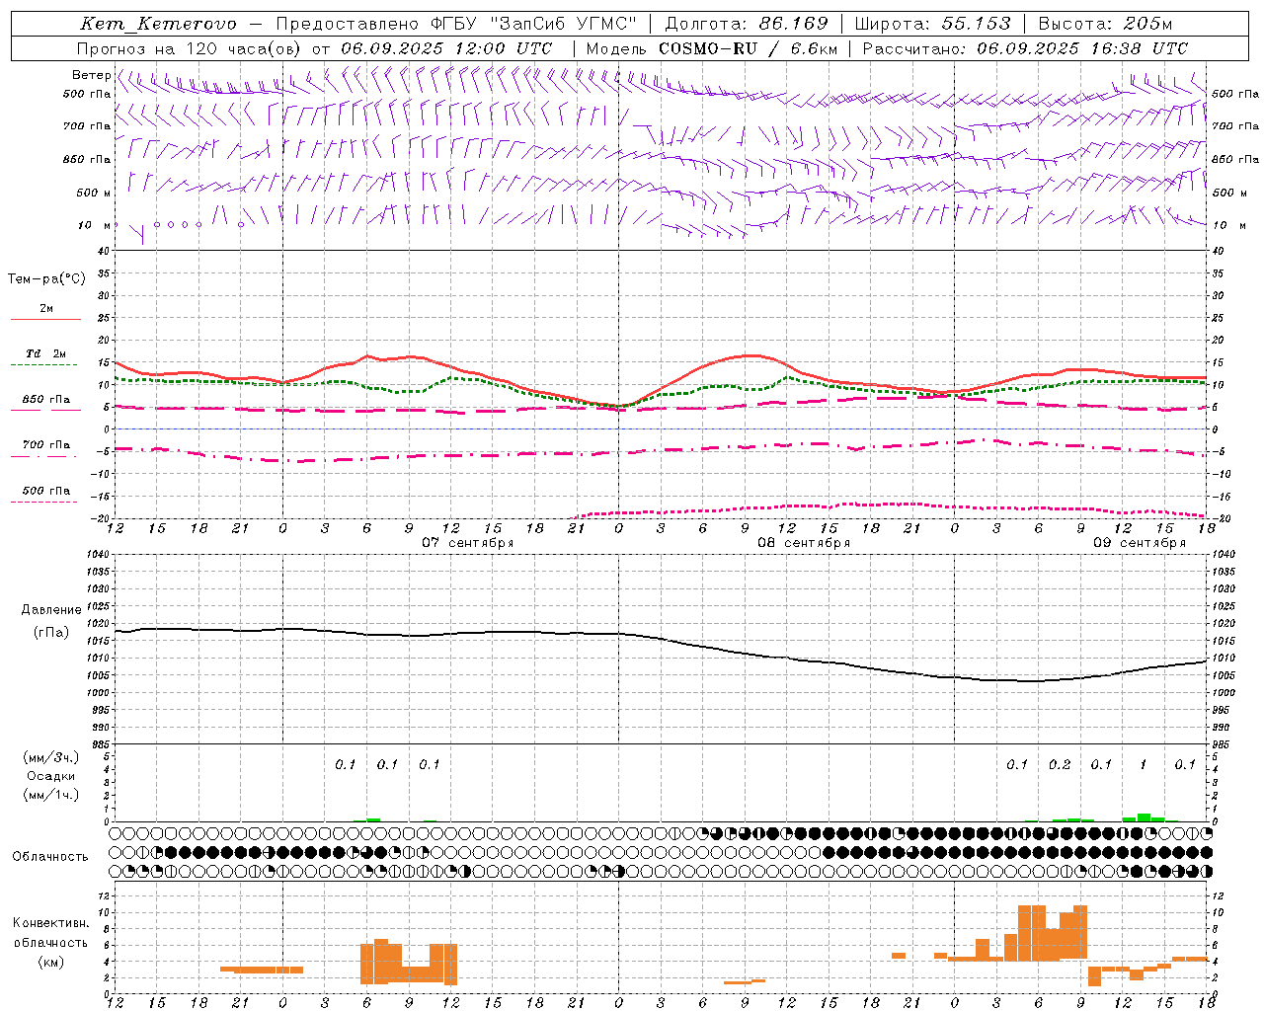Click the 0.2 precipitation value

click(1060, 764)
